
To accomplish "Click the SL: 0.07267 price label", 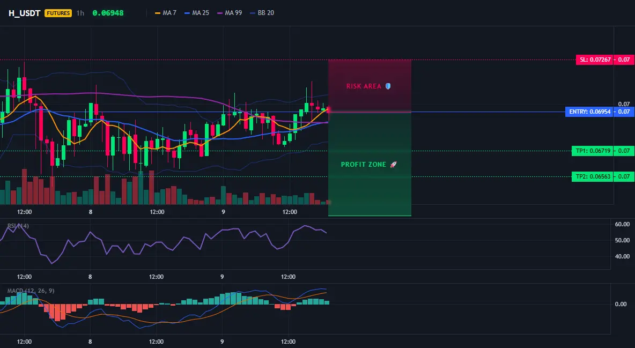I will coord(594,60).
